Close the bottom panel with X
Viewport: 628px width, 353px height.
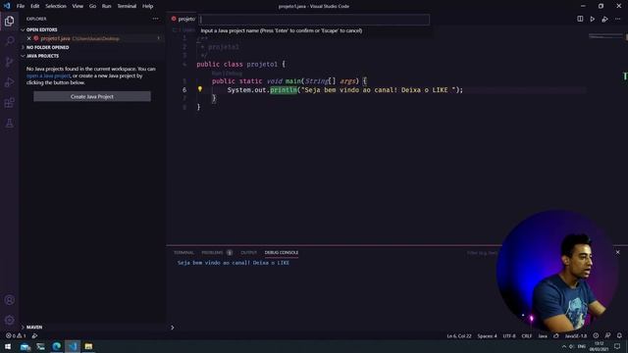(x=617, y=253)
